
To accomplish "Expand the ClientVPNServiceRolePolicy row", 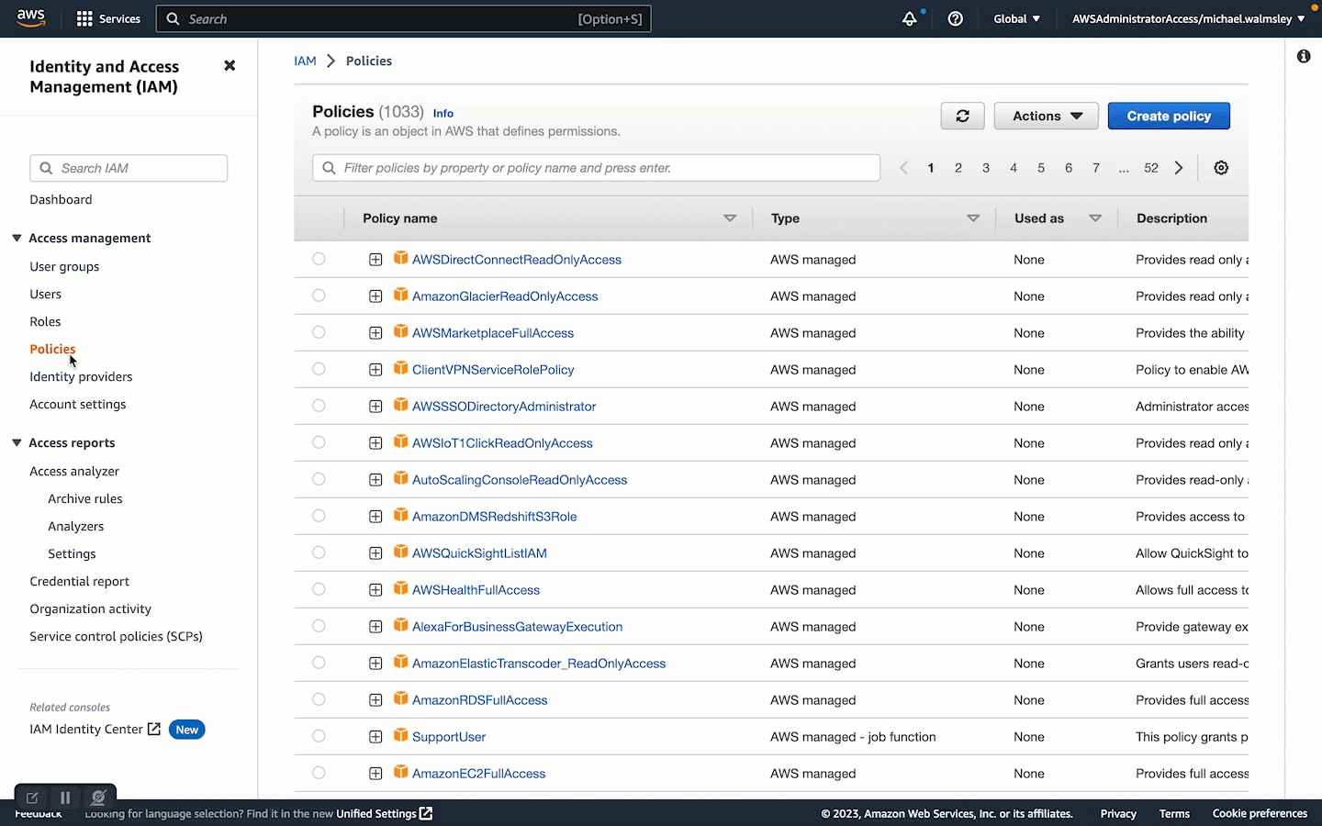I will pos(375,370).
